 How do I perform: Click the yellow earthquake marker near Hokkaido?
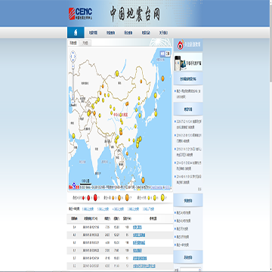pos(156,95)
